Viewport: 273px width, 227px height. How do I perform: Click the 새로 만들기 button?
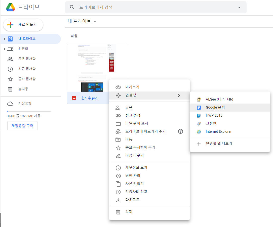tap(23, 25)
